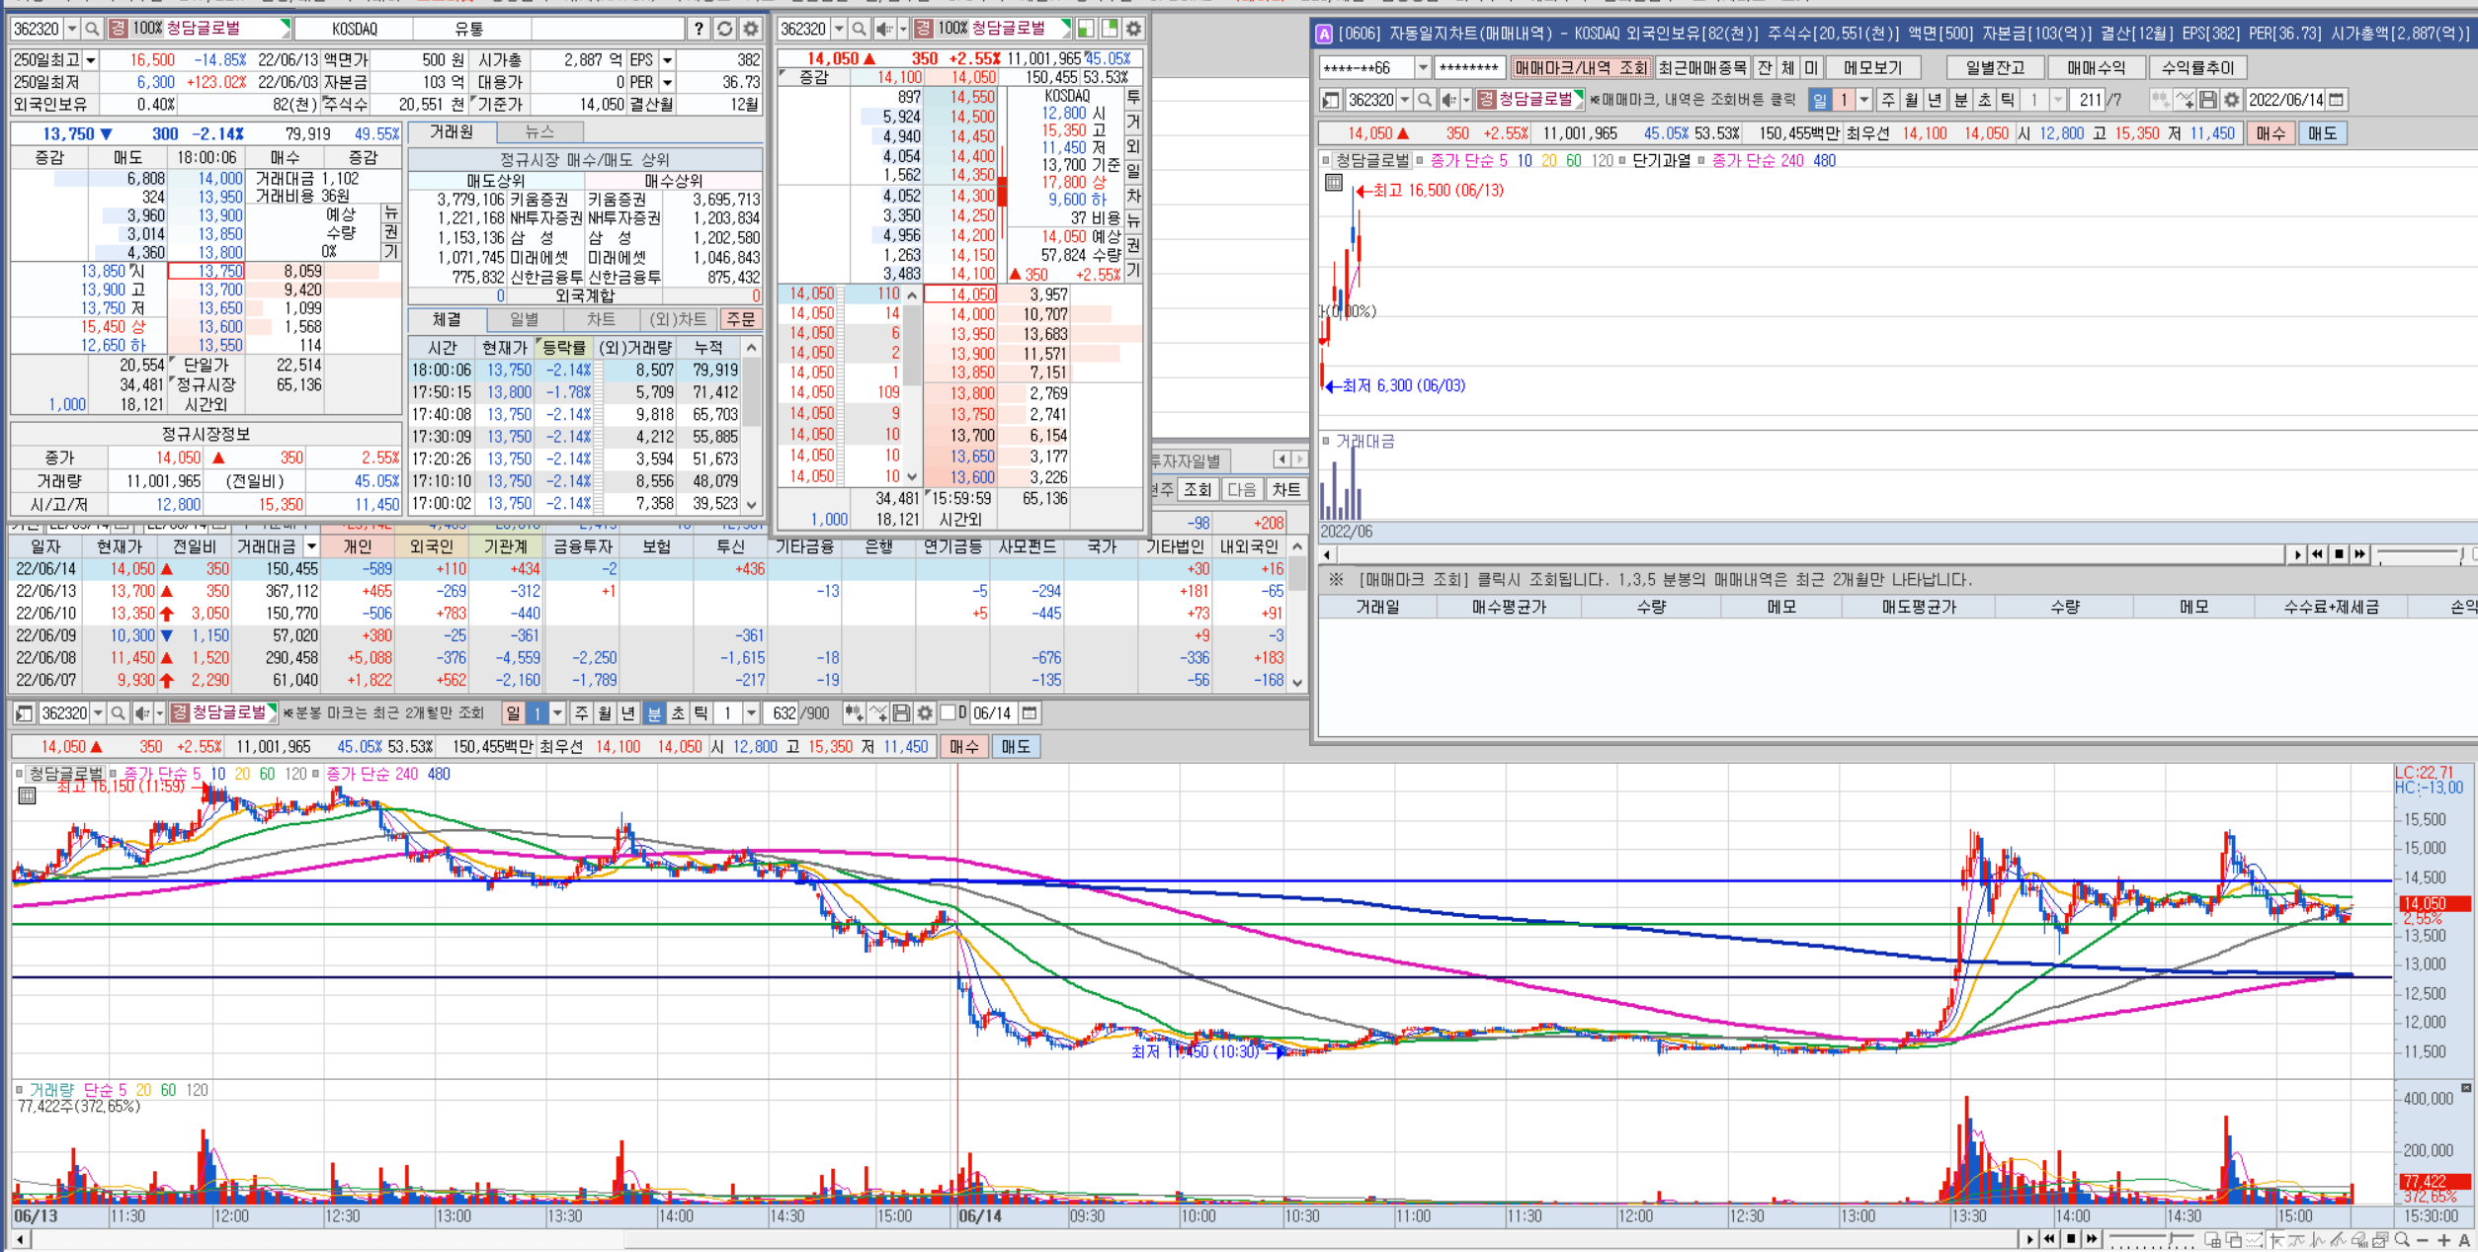Open calendar picker next to 2022/06/14
Viewport: 2478px width, 1252px height.
[2336, 100]
